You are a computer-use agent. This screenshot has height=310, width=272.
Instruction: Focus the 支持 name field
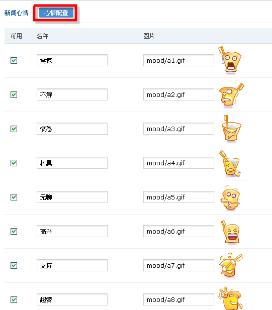tap(72, 265)
